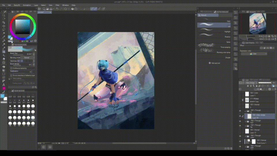
Task: Select the Hard airbrush sub tool
Action: pos(214,20)
